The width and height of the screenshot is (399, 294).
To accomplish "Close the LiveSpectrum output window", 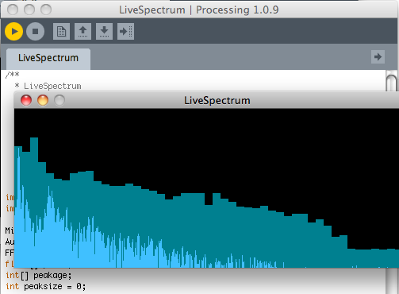I will [26, 100].
